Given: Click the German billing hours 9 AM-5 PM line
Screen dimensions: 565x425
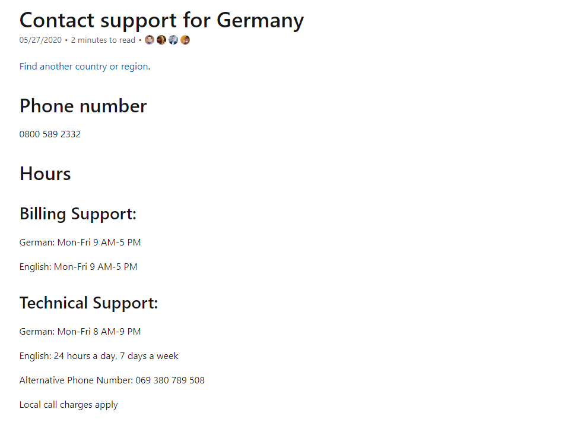Looking at the screenshot, I should [x=80, y=243].
